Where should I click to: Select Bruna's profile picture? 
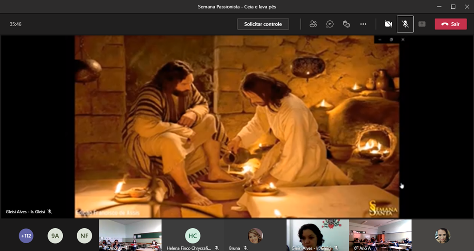point(256,236)
